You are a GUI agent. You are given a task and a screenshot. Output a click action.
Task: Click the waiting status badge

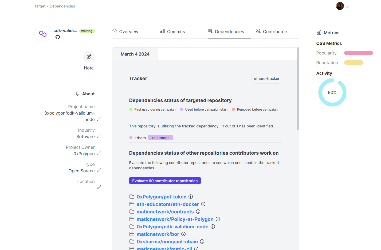tap(87, 31)
